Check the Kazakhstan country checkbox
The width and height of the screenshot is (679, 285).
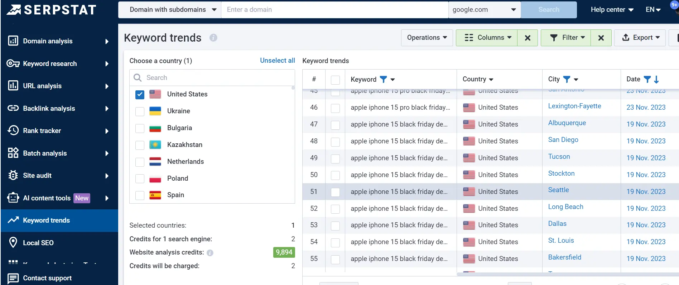click(140, 145)
